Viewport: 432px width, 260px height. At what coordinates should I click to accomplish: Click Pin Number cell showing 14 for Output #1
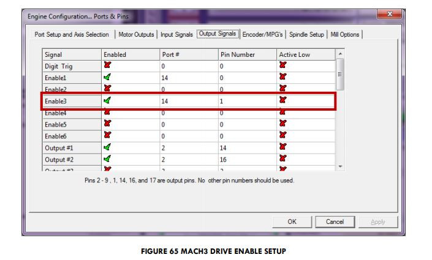point(247,148)
